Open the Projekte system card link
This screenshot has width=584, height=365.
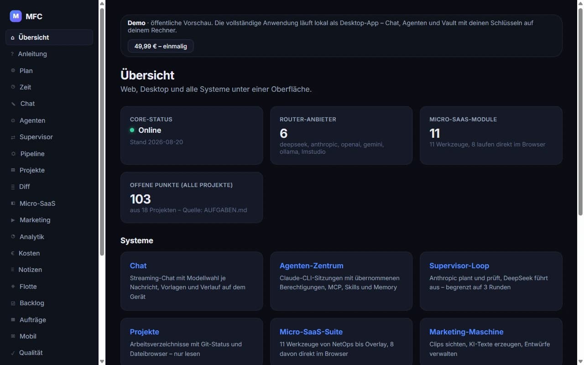click(145, 332)
